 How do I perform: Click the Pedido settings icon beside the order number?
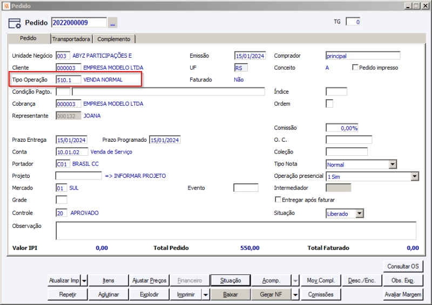(x=15, y=23)
